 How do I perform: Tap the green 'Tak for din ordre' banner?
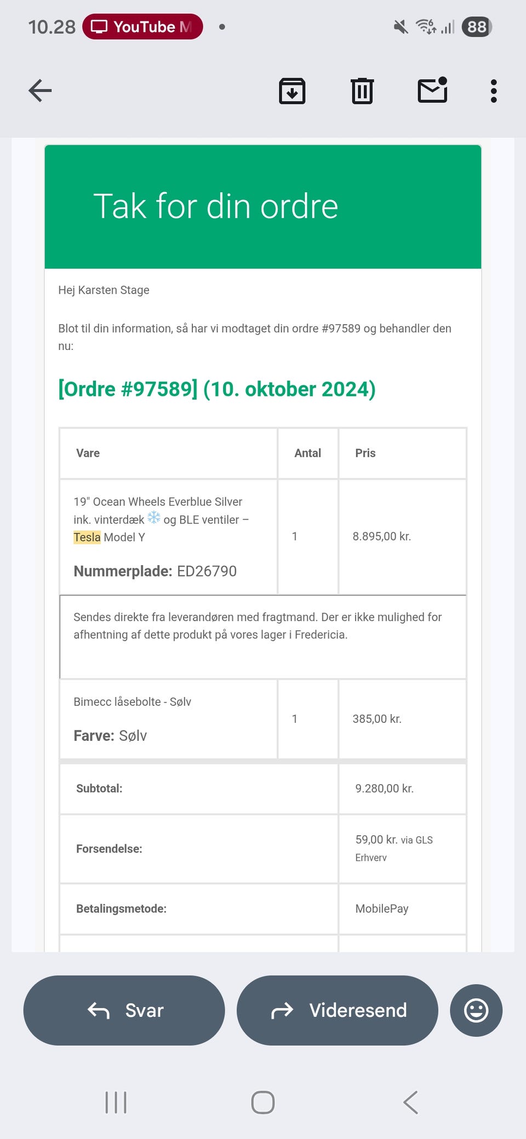[263, 207]
